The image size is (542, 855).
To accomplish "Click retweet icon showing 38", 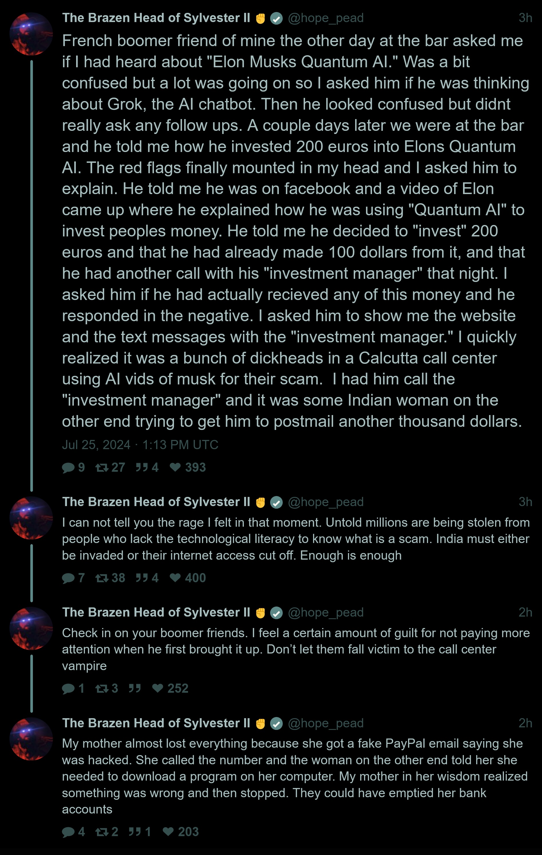I will (102, 578).
